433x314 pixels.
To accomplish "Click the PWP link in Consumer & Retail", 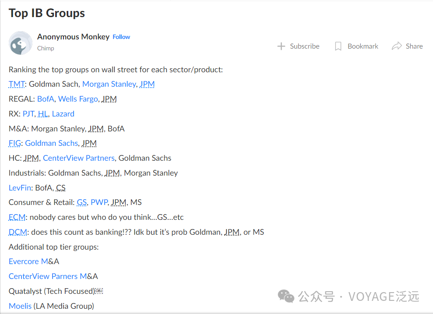I will [x=99, y=202].
